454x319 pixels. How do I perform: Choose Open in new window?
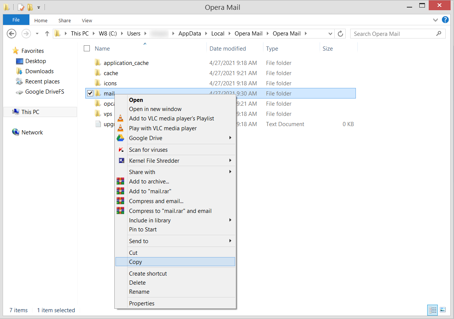(x=175, y=109)
